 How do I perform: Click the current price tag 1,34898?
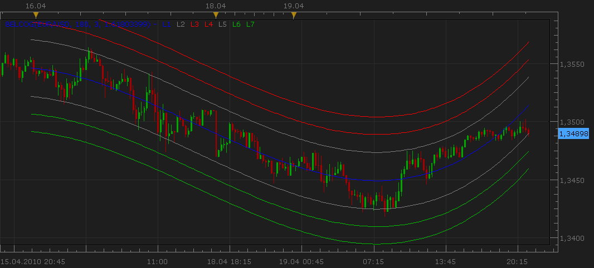(x=573, y=133)
